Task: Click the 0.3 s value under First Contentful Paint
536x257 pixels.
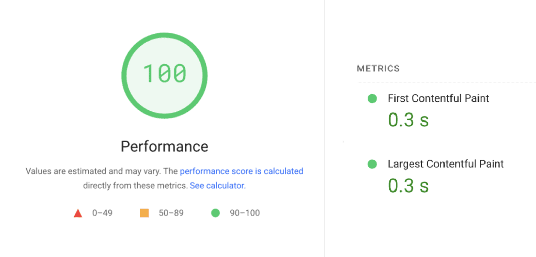Action: tap(407, 120)
